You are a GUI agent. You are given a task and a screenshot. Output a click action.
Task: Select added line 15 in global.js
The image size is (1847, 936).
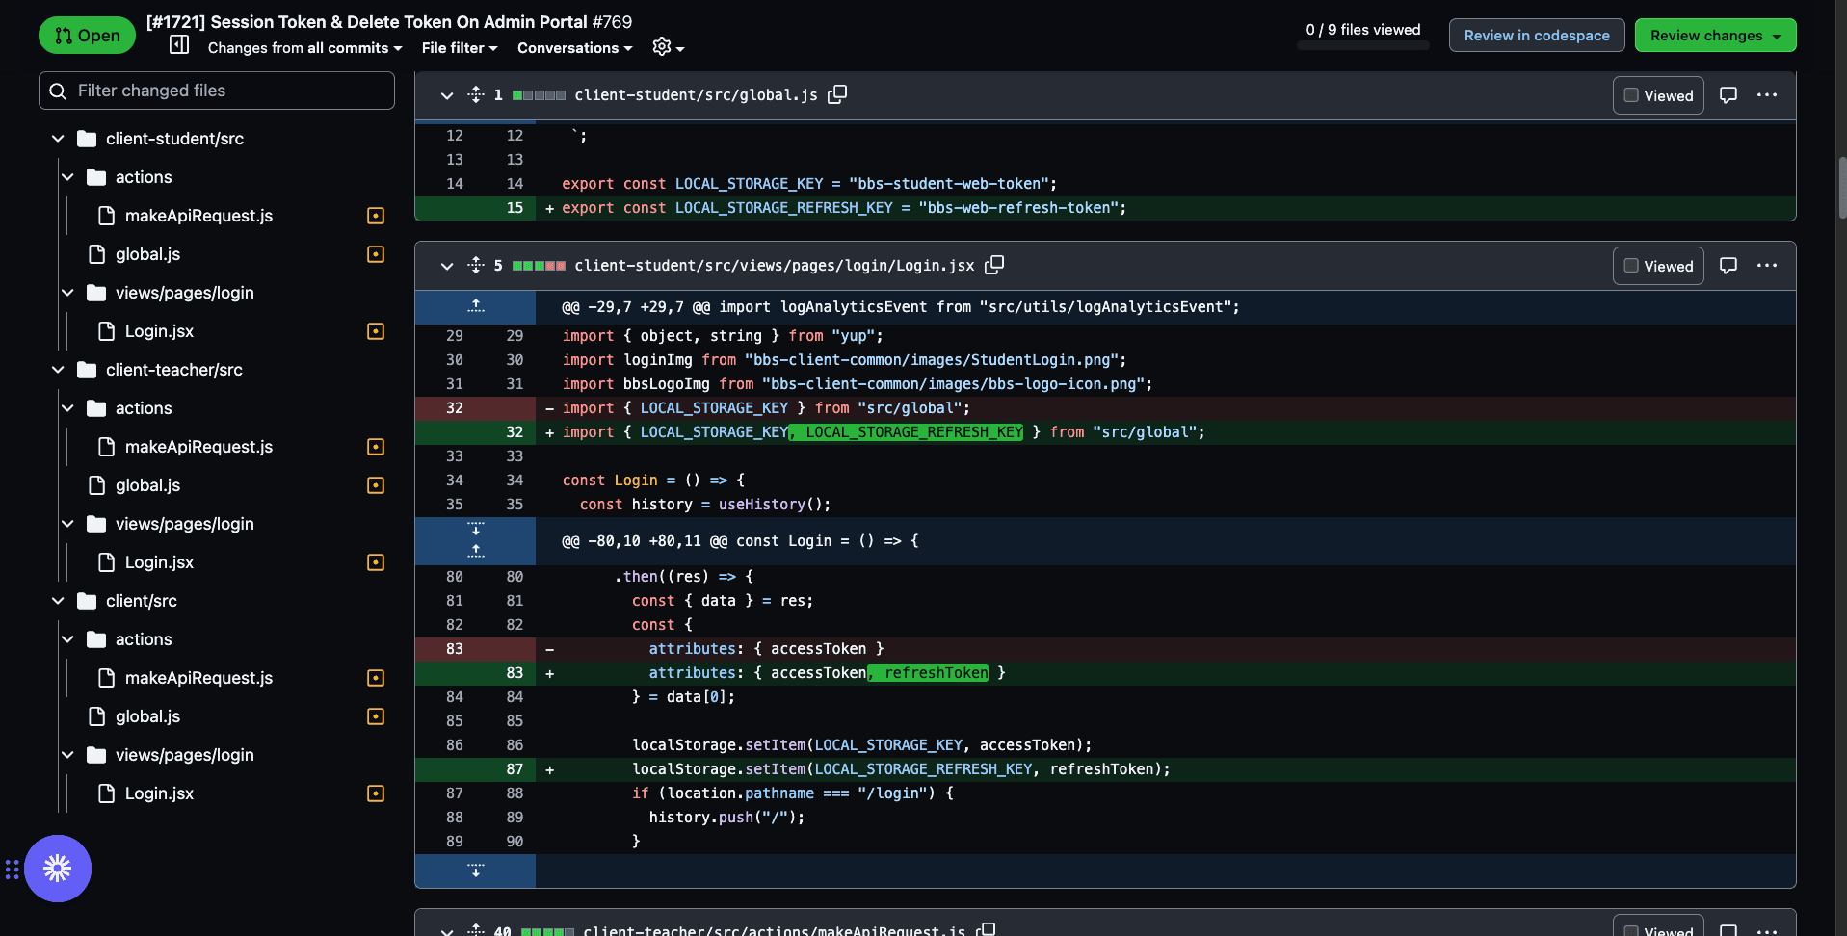[x=1105, y=208]
